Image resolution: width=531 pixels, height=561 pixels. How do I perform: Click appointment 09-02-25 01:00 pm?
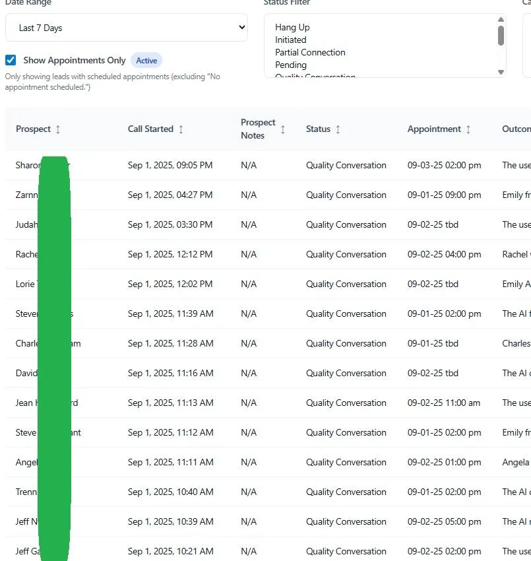pos(444,462)
